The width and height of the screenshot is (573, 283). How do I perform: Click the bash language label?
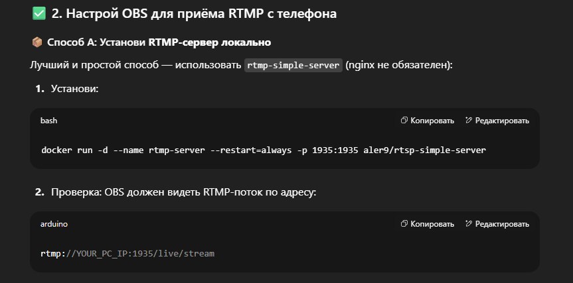tap(48, 121)
